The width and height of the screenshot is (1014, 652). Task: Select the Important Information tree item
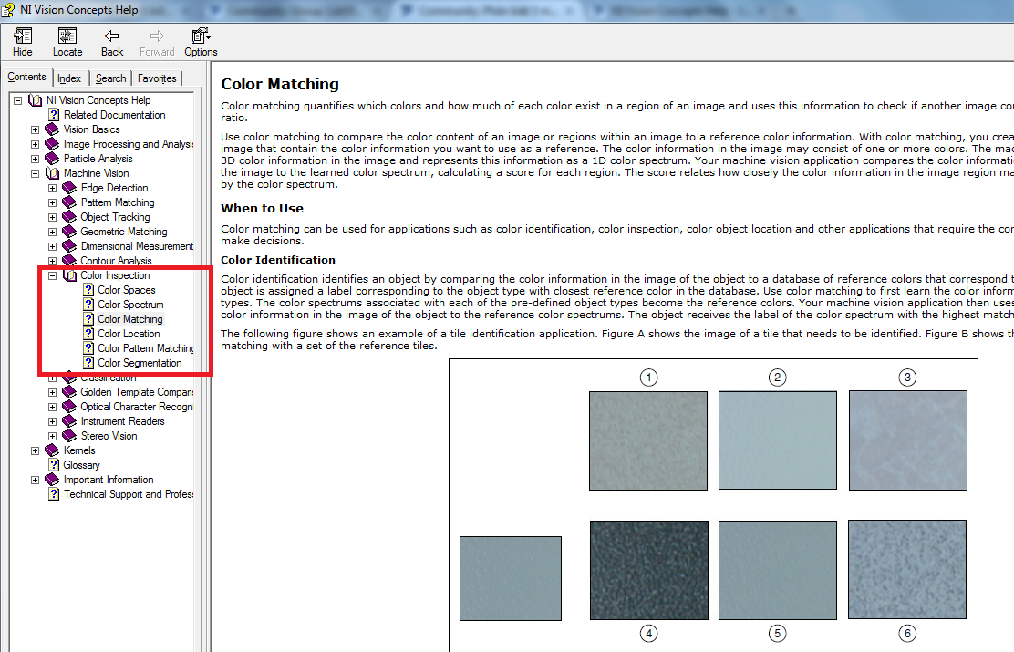point(109,480)
